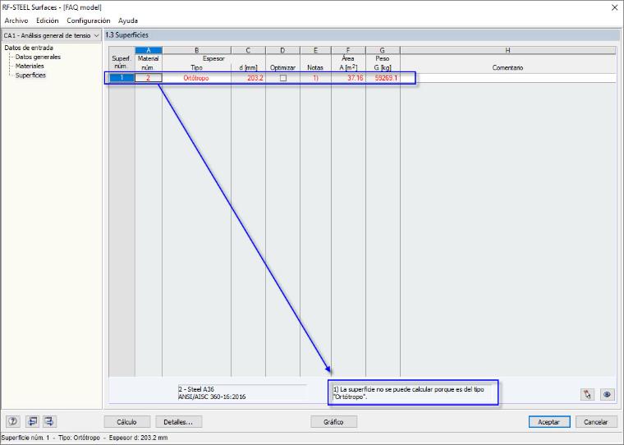The image size is (624, 445).
Task: Click column B header
Action: (196, 50)
